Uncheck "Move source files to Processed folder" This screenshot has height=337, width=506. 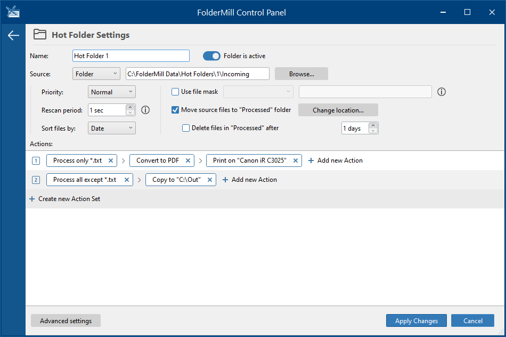175,110
